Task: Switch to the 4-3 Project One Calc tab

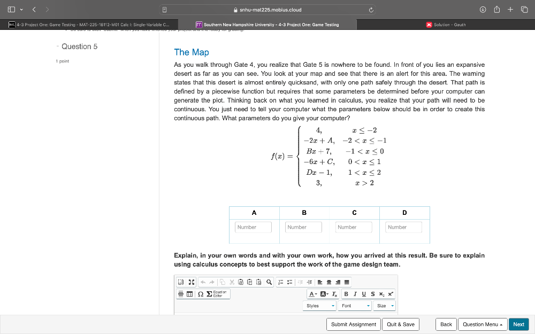Action: click(x=89, y=25)
